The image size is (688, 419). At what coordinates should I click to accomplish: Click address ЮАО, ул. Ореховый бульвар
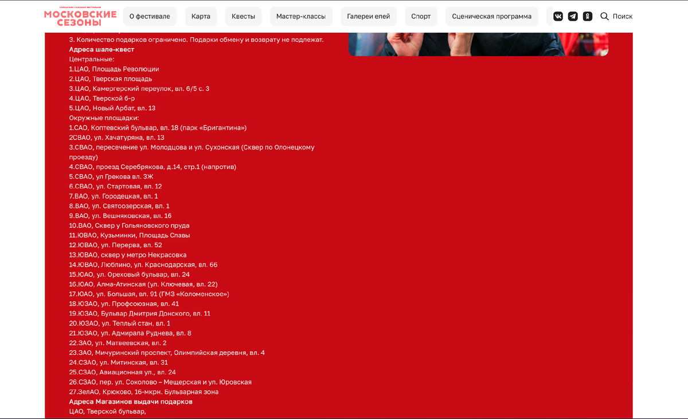pos(130,274)
